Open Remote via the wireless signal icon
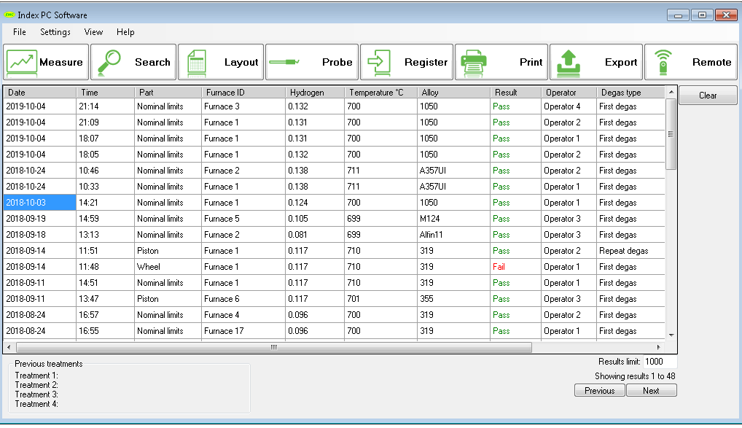The image size is (742, 428). pyautogui.click(x=663, y=62)
